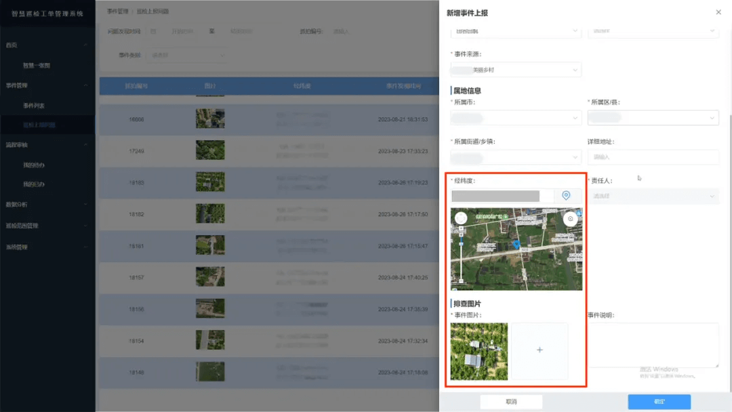The width and height of the screenshot is (732, 412).
Task: Click the plus icon to add event image
Action: [x=540, y=350]
